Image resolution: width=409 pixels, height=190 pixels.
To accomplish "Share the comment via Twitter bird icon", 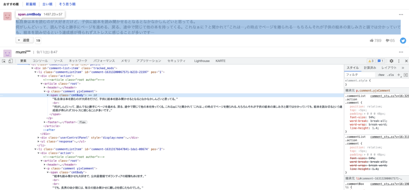I will pos(403,41).
